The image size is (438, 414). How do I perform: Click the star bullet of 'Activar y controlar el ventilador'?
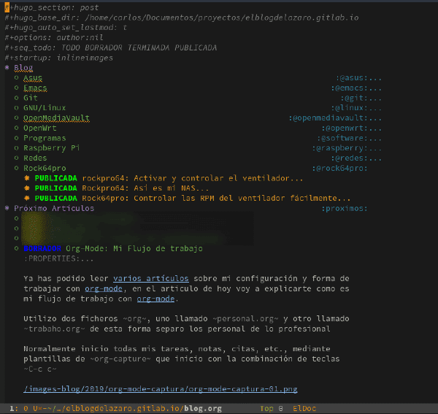click(27, 178)
